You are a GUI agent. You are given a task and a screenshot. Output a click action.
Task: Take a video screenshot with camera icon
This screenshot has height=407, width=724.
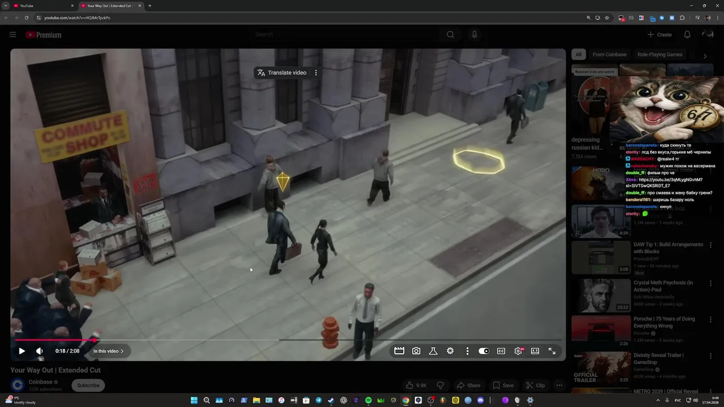(x=416, y=351)
